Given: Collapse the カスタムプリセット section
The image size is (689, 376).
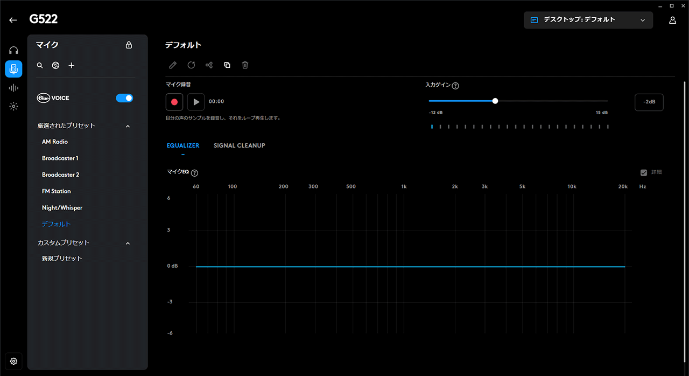Looking at the screenshot, I should pos(128,243).
